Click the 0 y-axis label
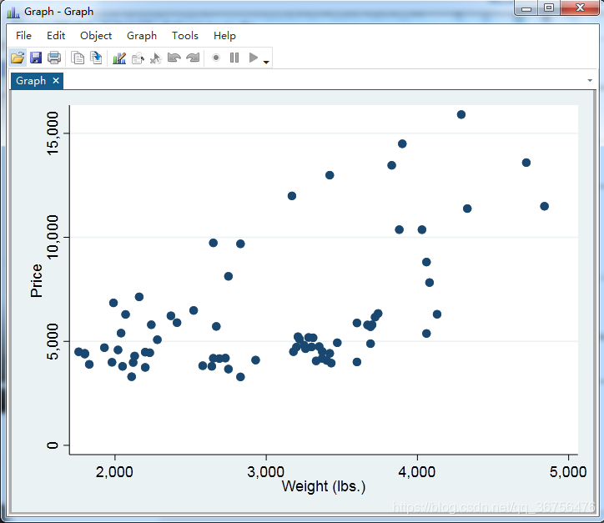The height and width of the screenshot is (523, 604). 53,445
